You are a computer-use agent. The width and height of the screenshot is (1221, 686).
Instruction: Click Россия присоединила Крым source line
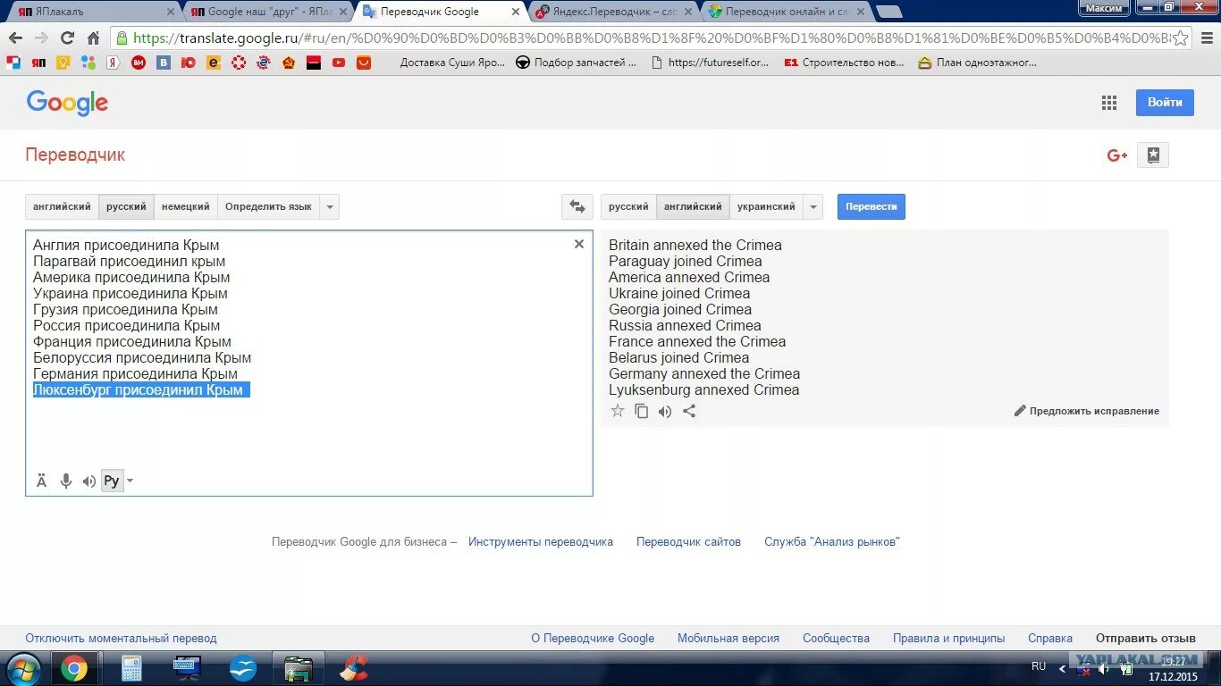click(x=126, y=325)
